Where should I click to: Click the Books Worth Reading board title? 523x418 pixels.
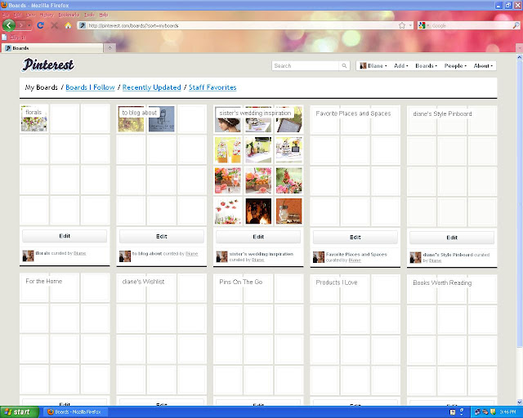tap(442, 282)
